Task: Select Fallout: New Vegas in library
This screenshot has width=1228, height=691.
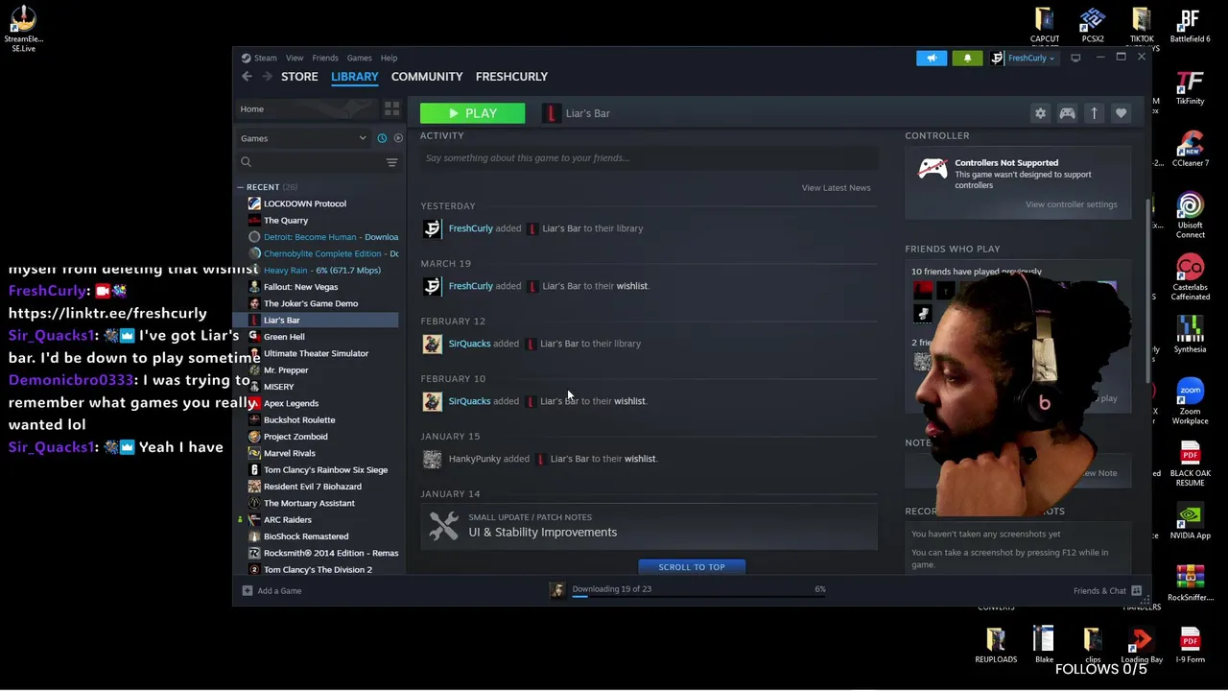Action: [x=300, y=287]
